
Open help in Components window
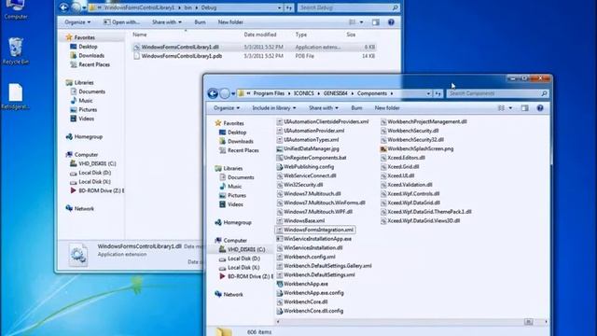pyautogui.click(x=540, y=108)
